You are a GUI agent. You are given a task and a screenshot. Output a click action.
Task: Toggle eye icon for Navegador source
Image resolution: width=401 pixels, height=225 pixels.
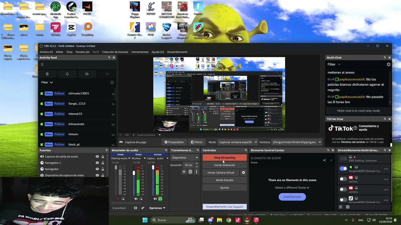[x=97, y=169]
